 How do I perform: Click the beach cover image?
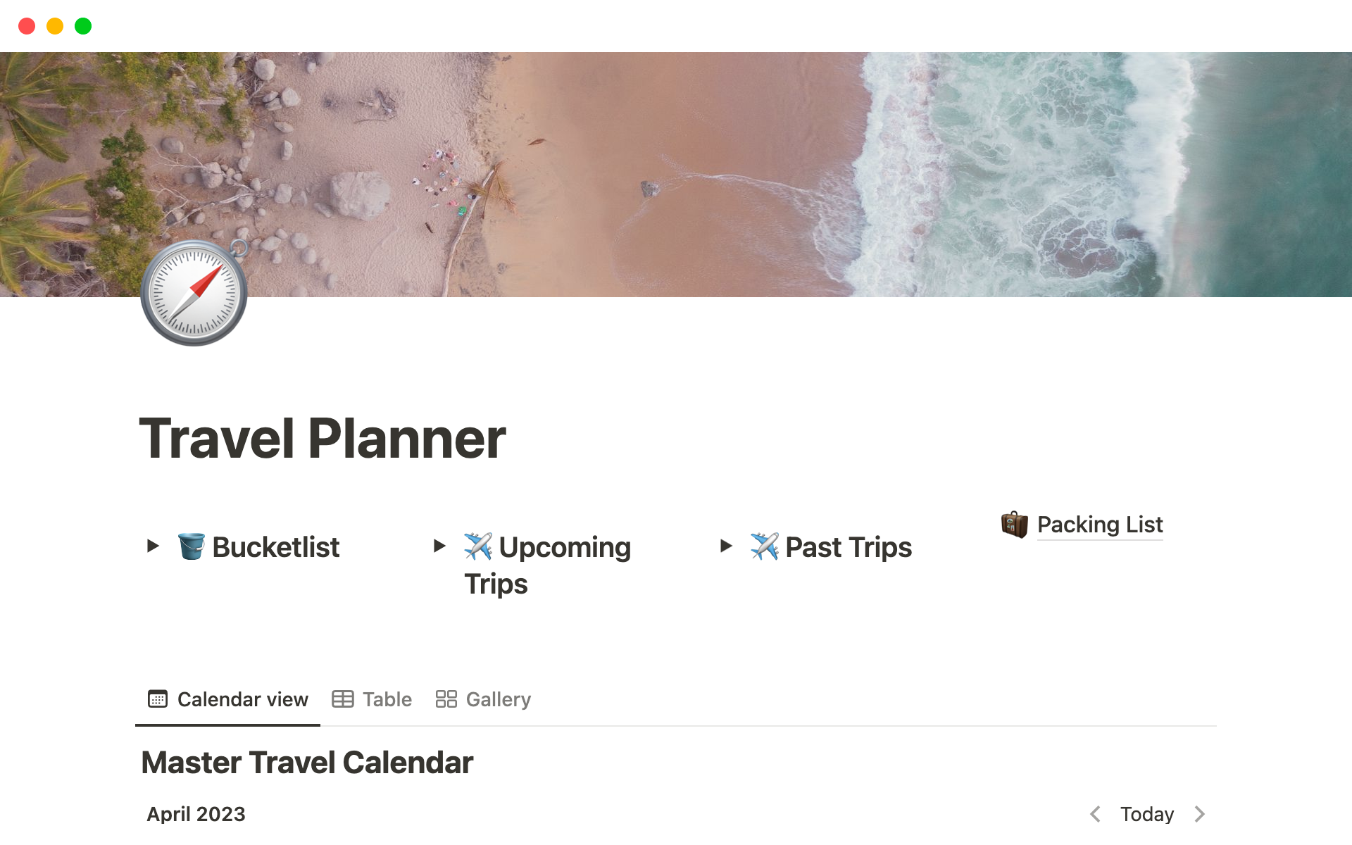(704, 169)
